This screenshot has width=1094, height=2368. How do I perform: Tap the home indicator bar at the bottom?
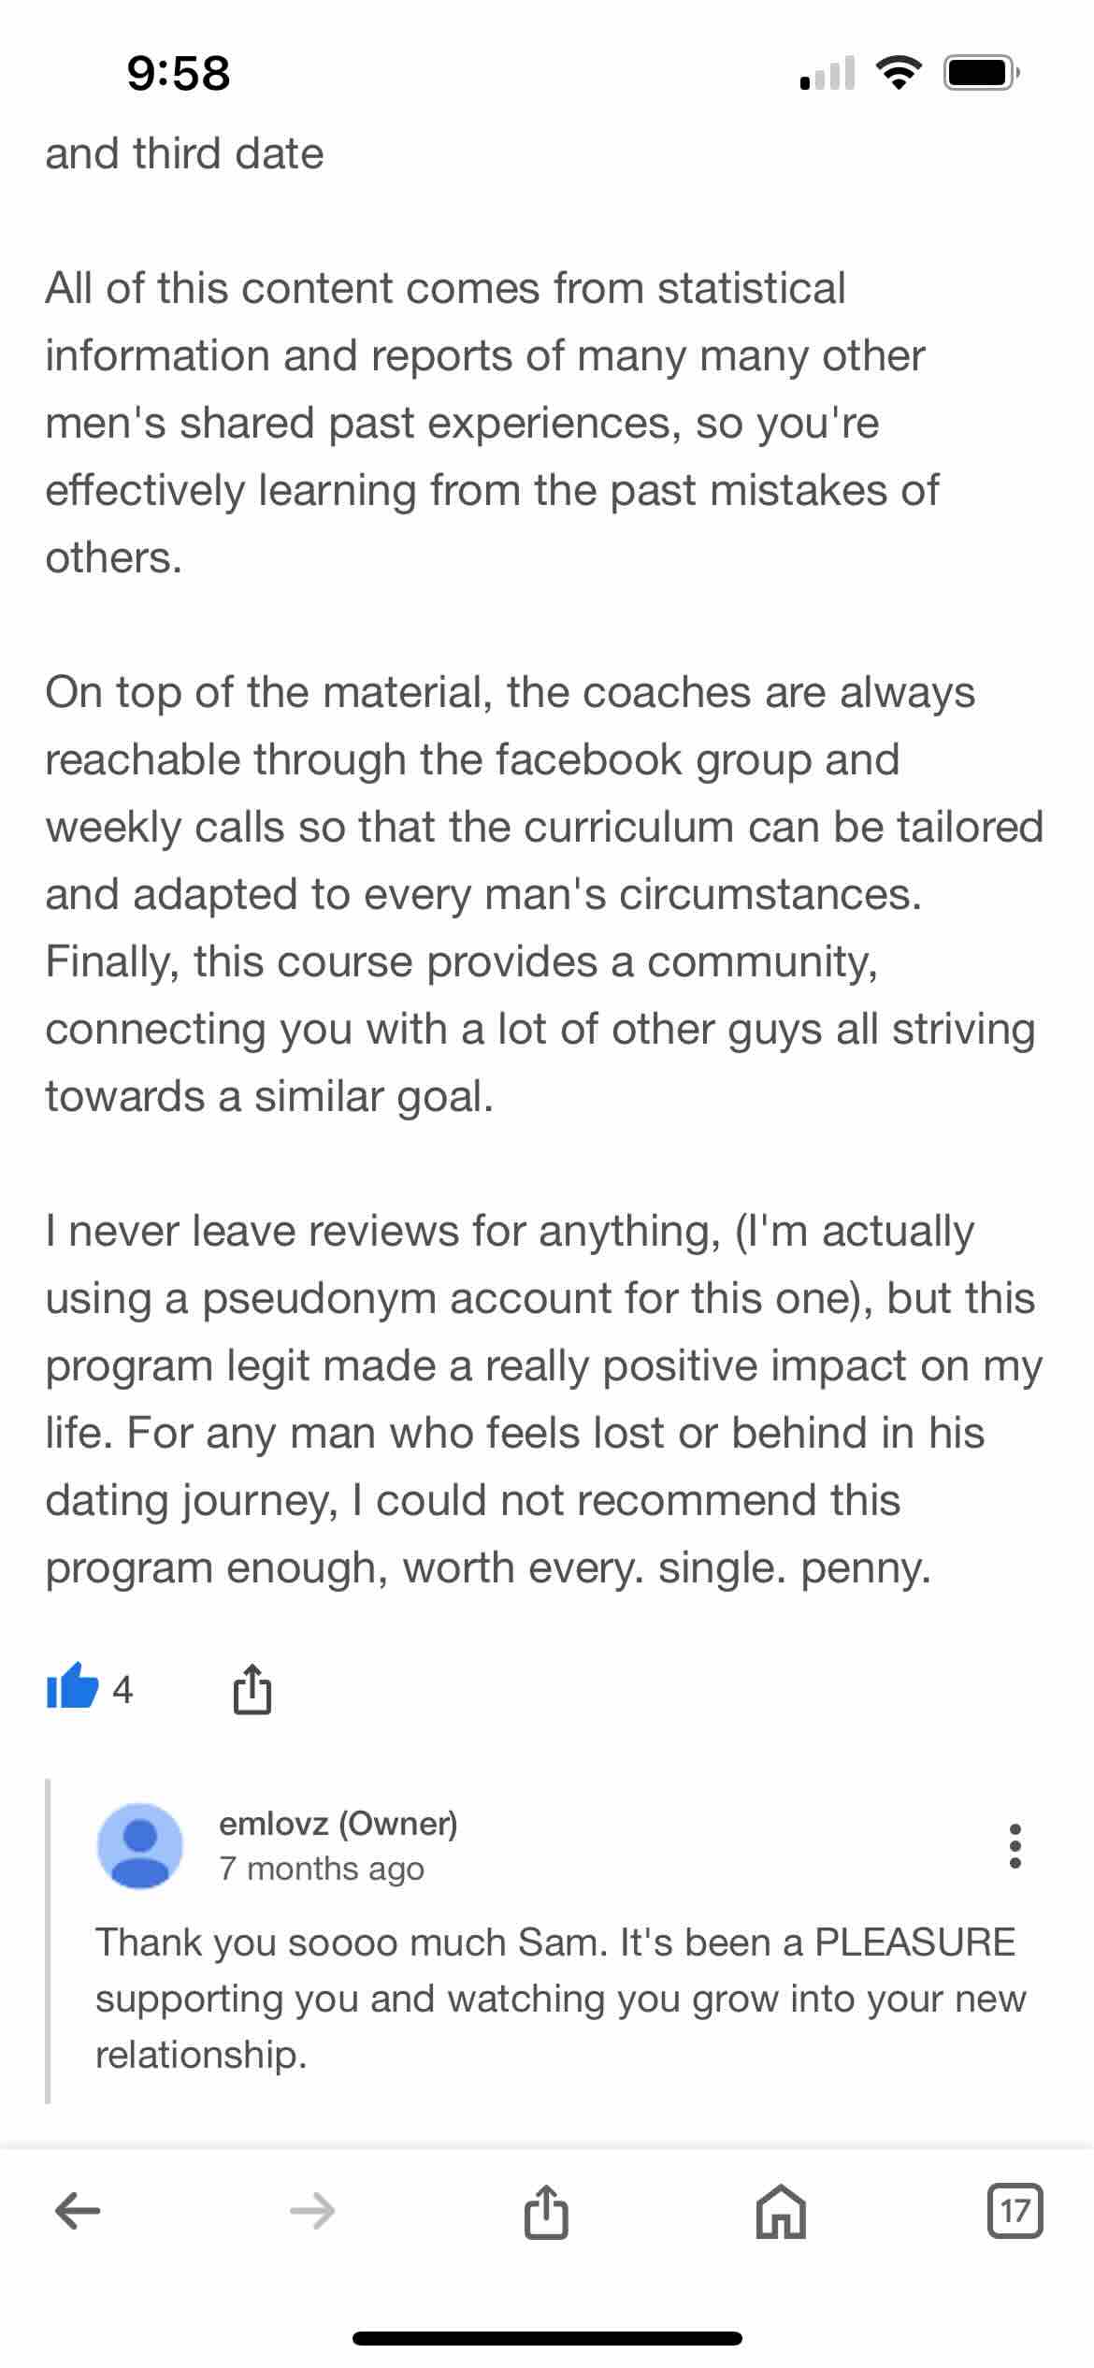(547, 2338)
